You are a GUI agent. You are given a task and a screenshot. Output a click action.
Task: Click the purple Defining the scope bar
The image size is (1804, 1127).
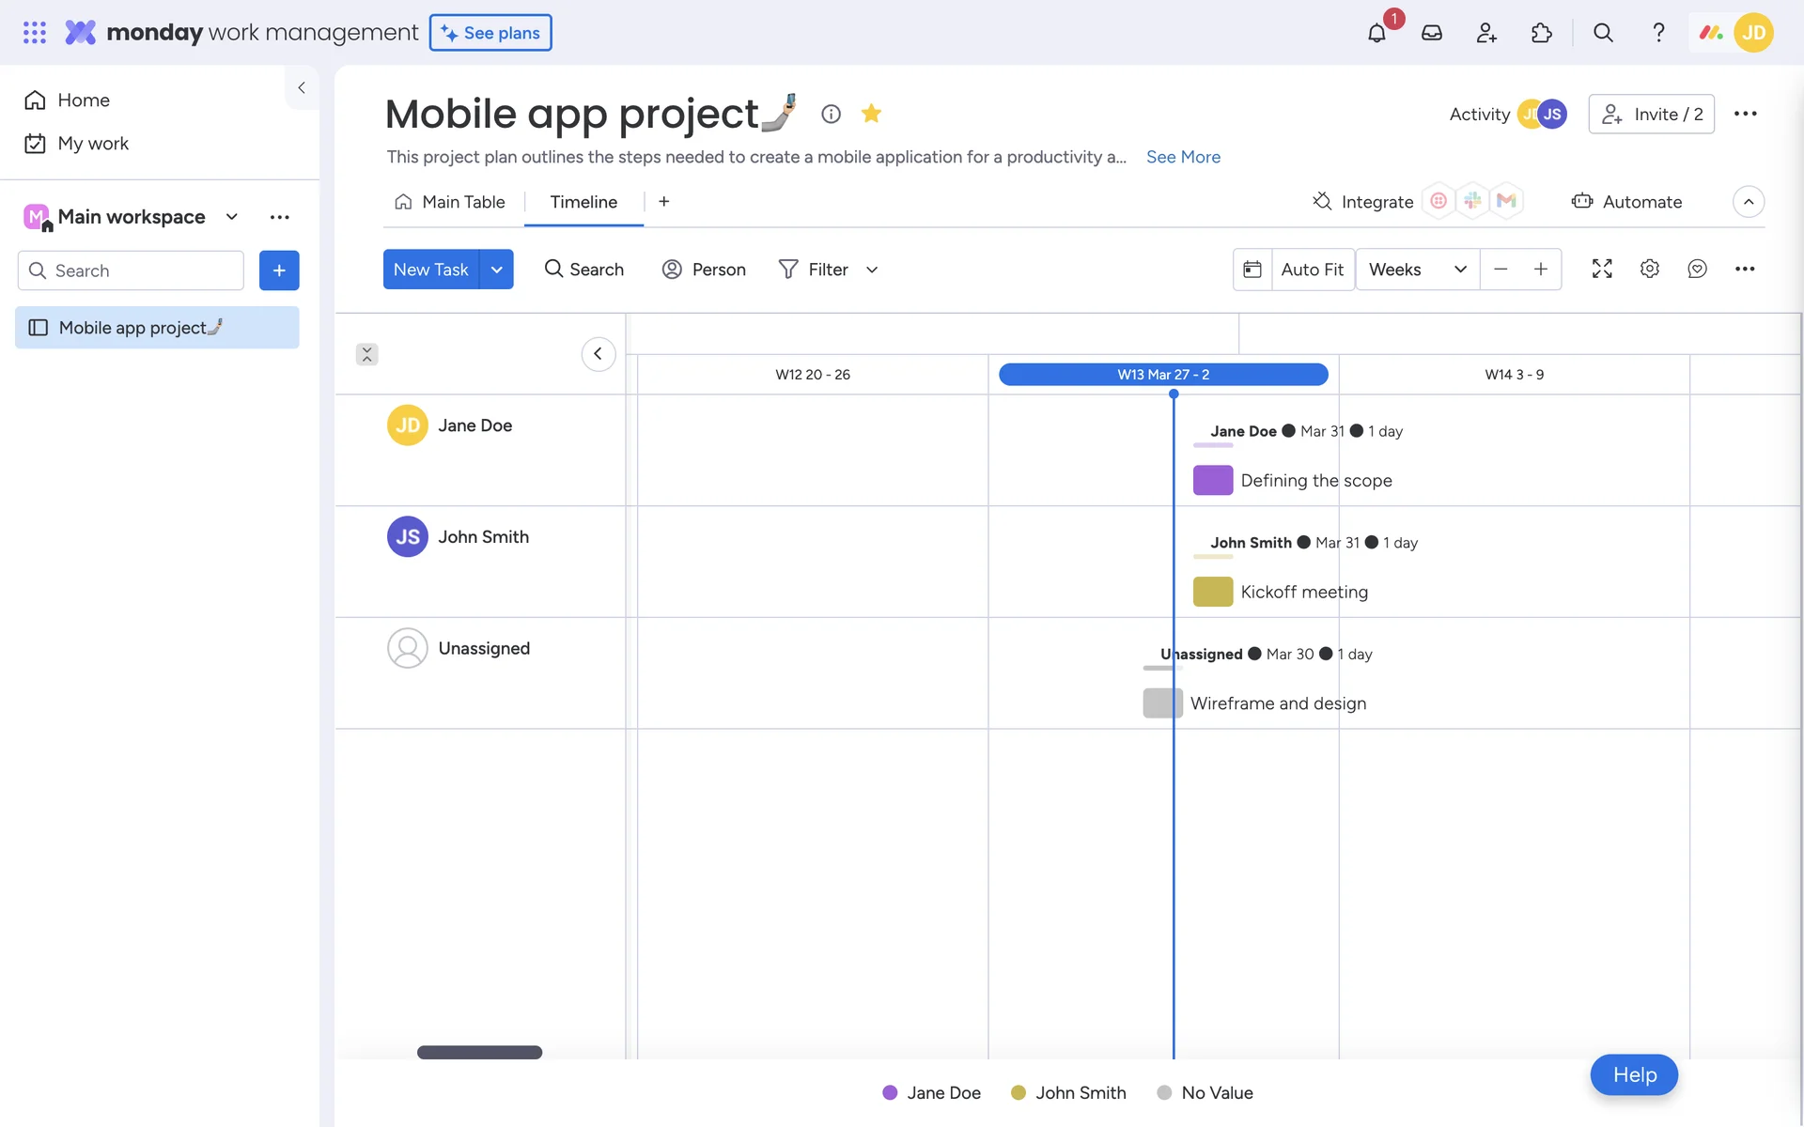[1212, 480]
